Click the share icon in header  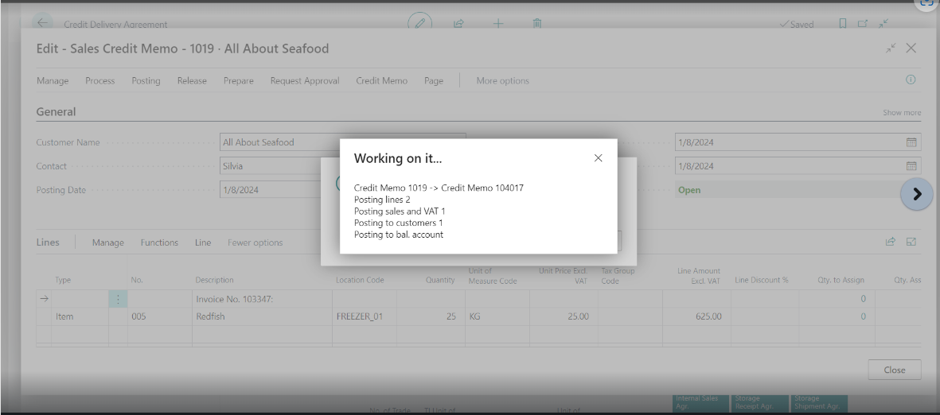(458, 23)
